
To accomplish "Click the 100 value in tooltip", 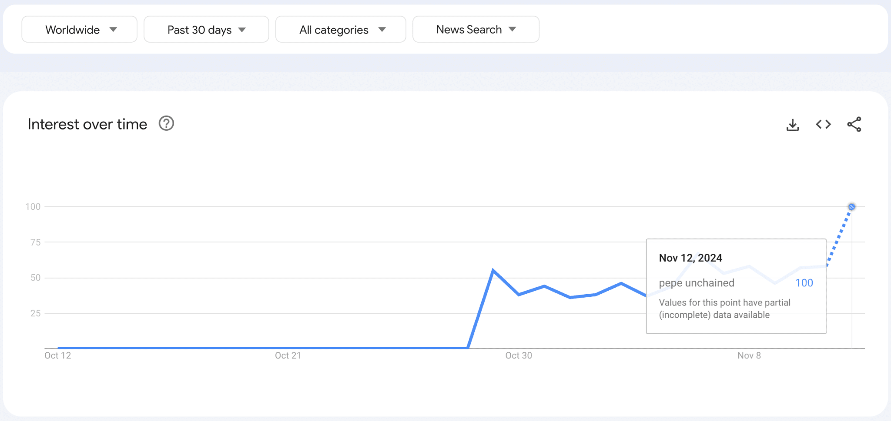I will (x=804, y=283).
